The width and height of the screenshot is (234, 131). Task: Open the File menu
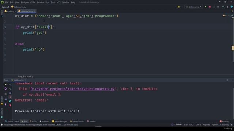[7, 3]
